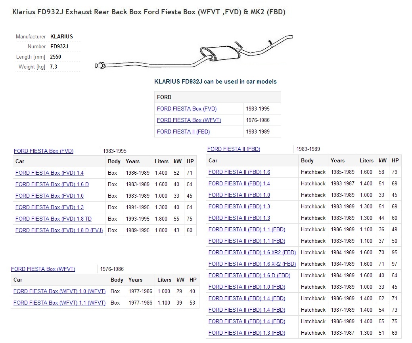Open FORD FIESTA II (FBD) 1.1 (FBD) link, 50 HP
The width and height of the screenshot is (412, 343).
tap(247, 241)
